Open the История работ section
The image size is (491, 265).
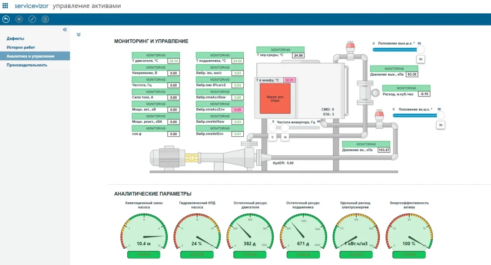pyautogui.click(x=21, y=47)
